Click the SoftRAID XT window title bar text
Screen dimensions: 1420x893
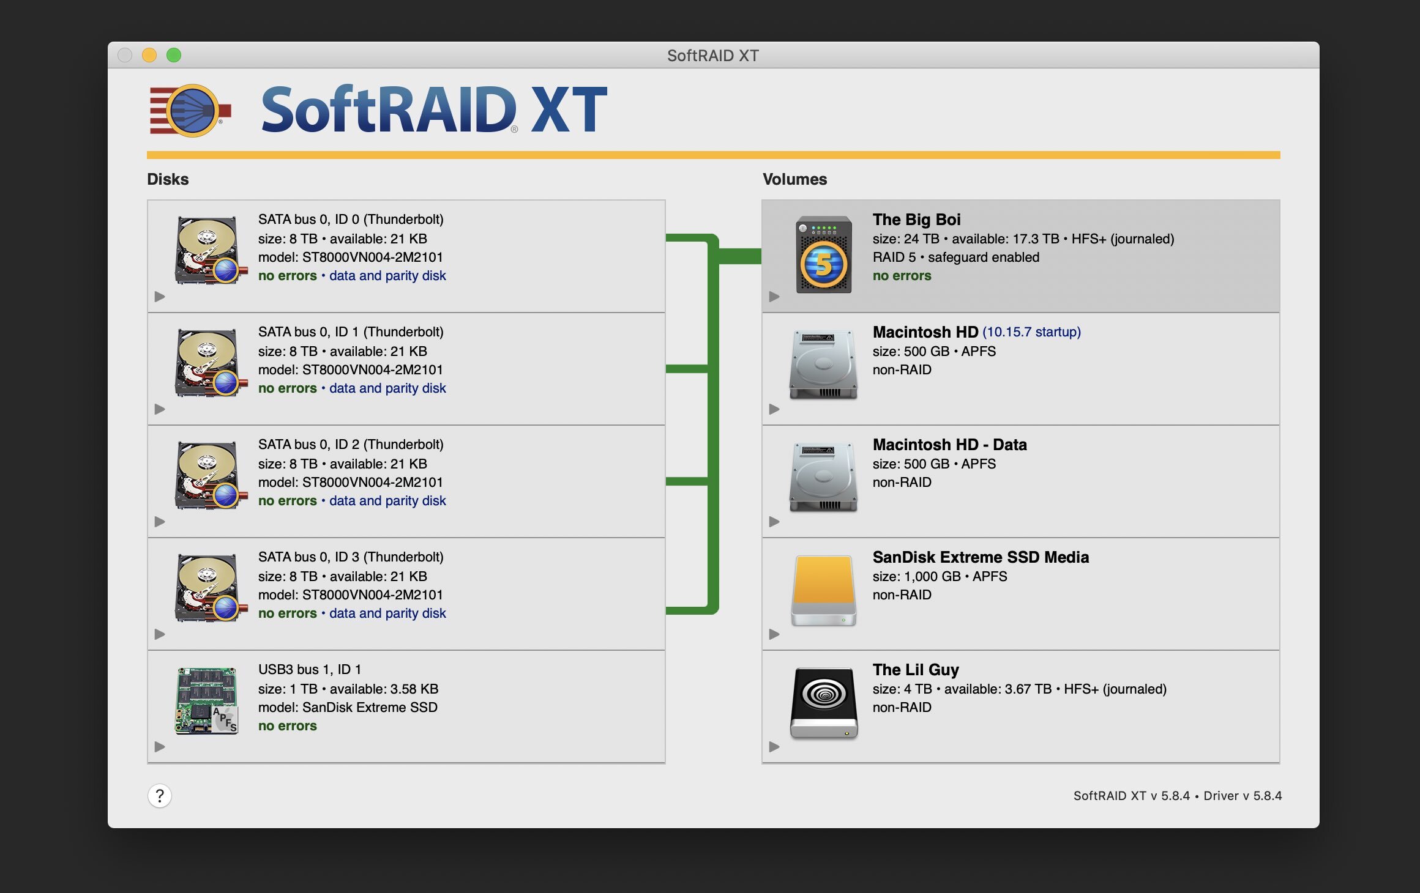pos(712,56)
